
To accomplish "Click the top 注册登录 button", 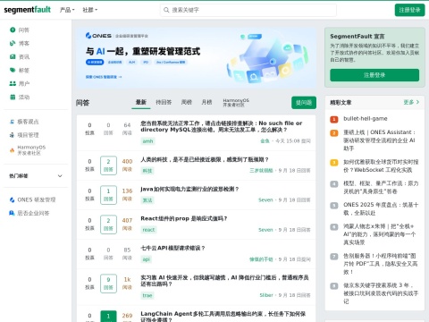I will [x=409, y=10].
